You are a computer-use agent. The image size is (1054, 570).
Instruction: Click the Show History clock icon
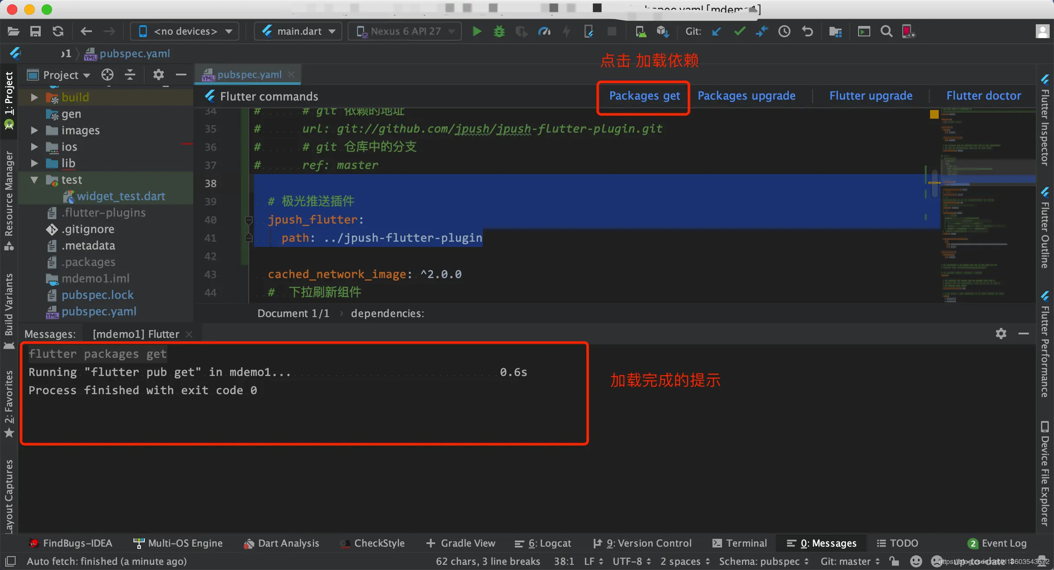(784, 31)
